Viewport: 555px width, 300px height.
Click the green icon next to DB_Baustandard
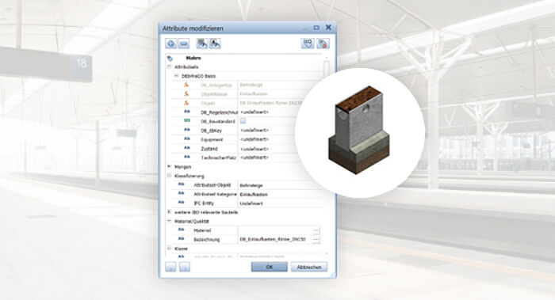(x=187, y=121)
